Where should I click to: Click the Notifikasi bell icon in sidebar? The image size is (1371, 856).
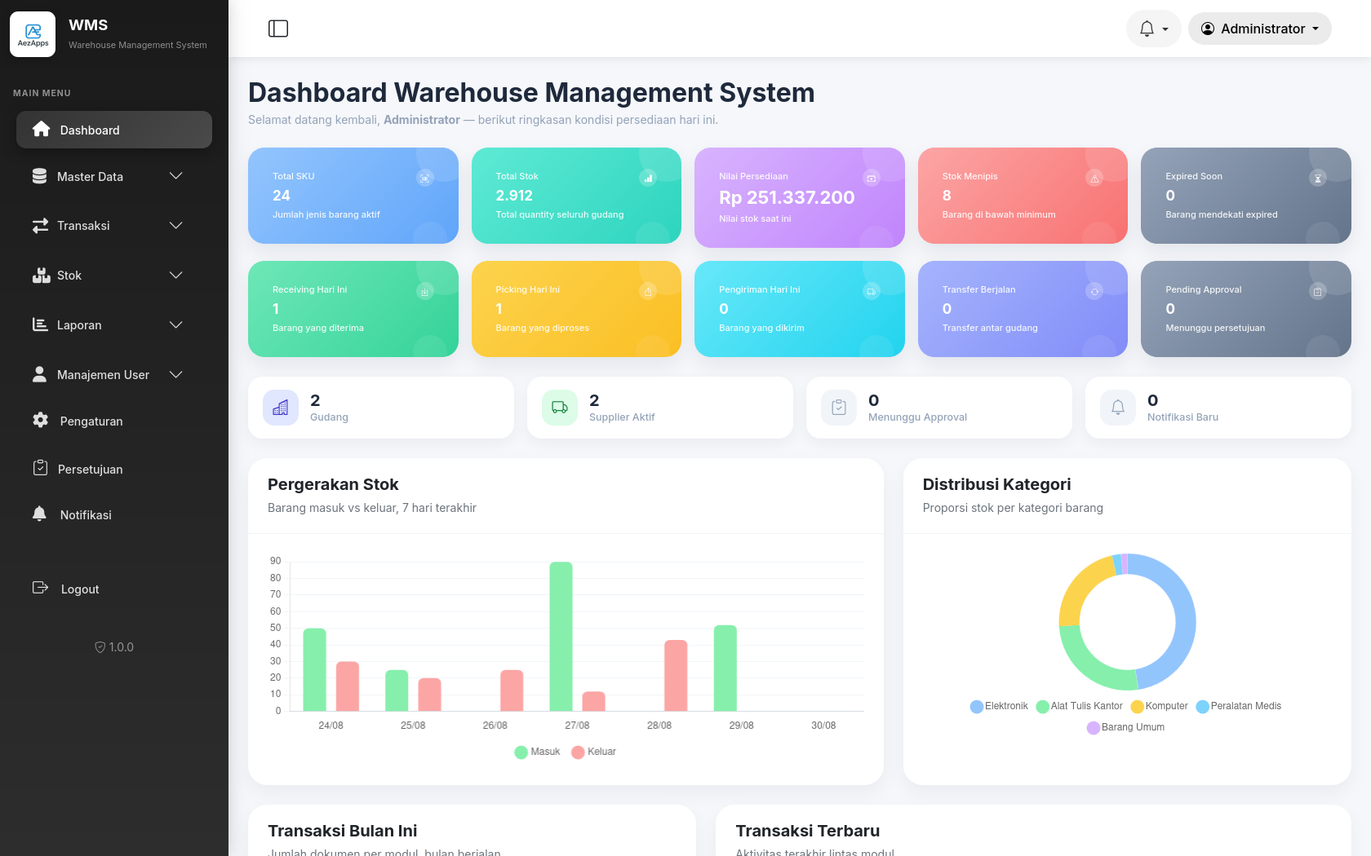tap(39, 514)
